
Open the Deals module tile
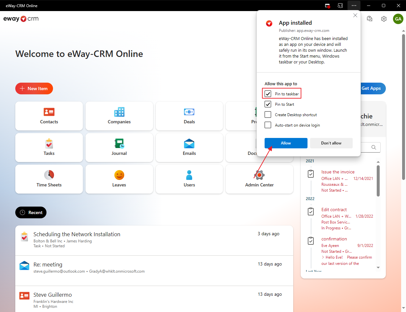[189, 116]
